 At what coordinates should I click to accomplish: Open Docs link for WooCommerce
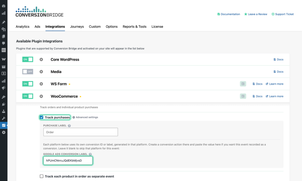257,96
